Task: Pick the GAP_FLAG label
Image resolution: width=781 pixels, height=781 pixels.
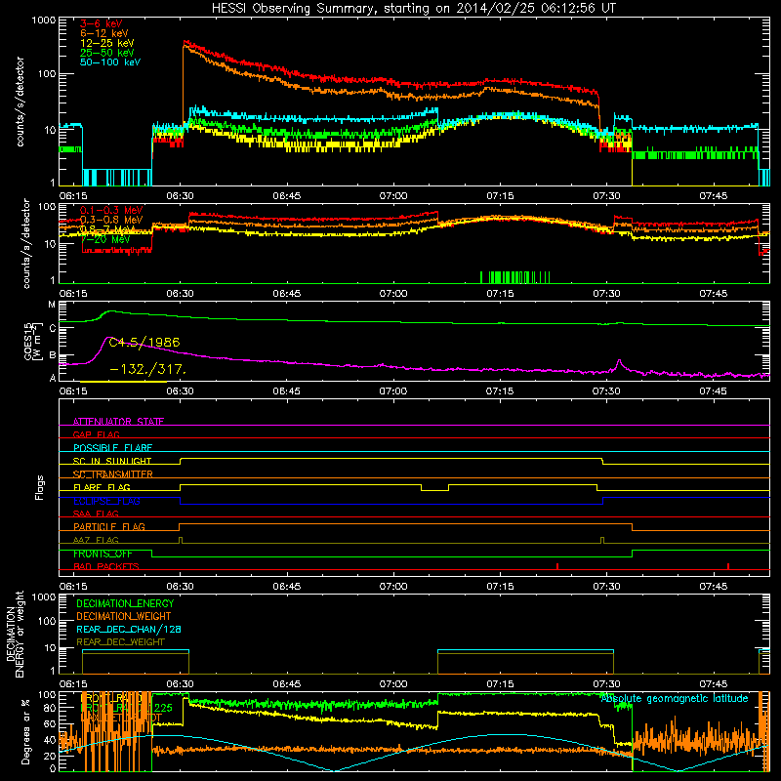Action: [96, 434]
